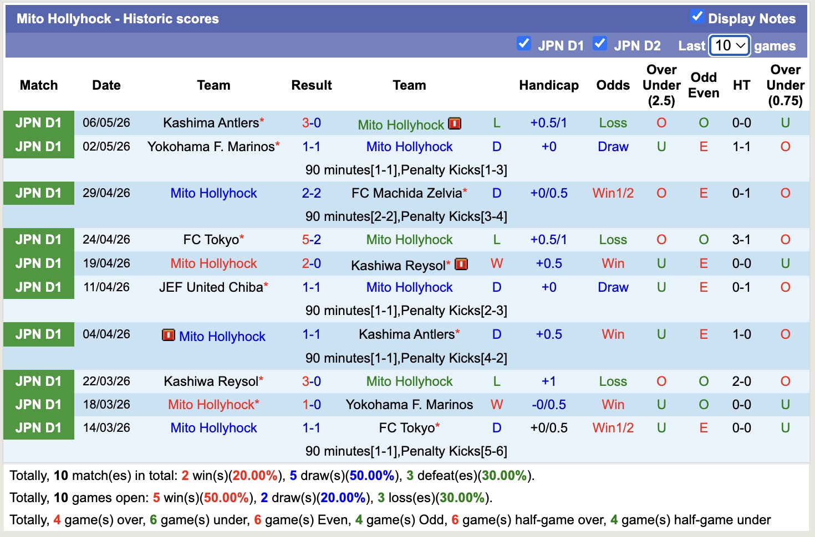Click the +1 handicap in the 22/03/26 row
Screen dimensions: 815x537
tap(549, 381)
